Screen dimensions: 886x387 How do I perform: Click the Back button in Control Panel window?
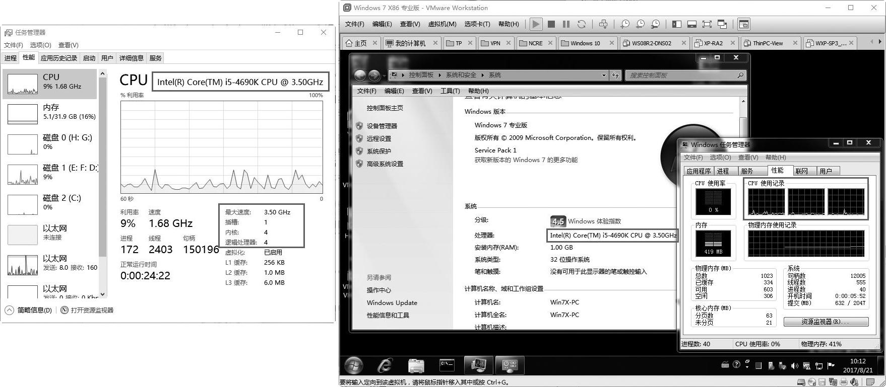[x=360, y=75]
